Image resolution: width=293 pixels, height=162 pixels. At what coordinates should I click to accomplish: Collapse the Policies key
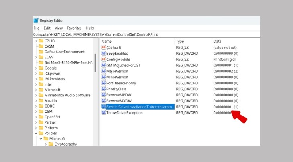pos(36,133)
